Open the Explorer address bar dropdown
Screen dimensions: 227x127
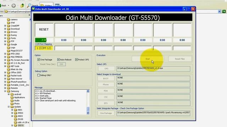[220, 11]
